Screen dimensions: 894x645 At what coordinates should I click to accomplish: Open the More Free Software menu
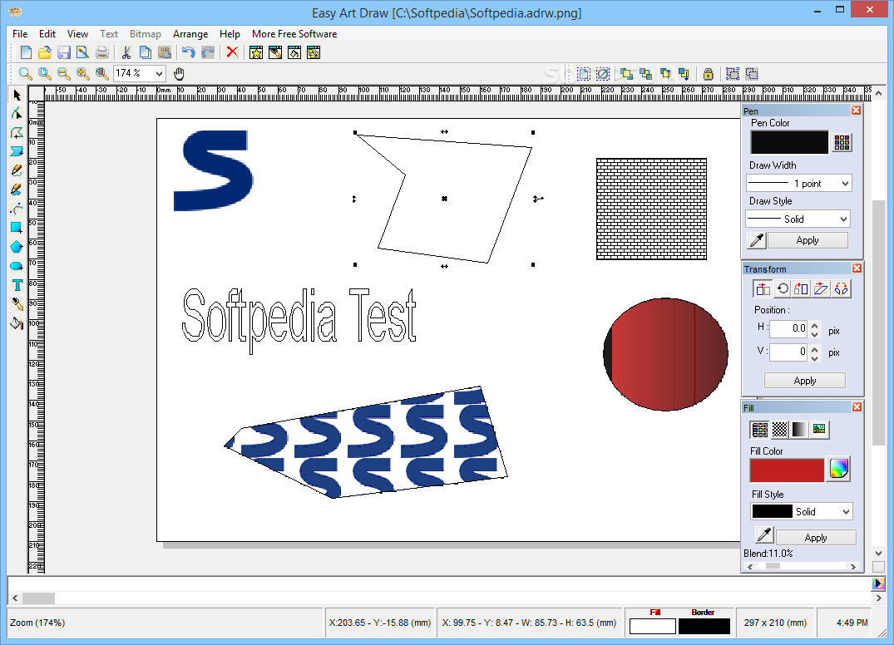[x=294, y=34]
